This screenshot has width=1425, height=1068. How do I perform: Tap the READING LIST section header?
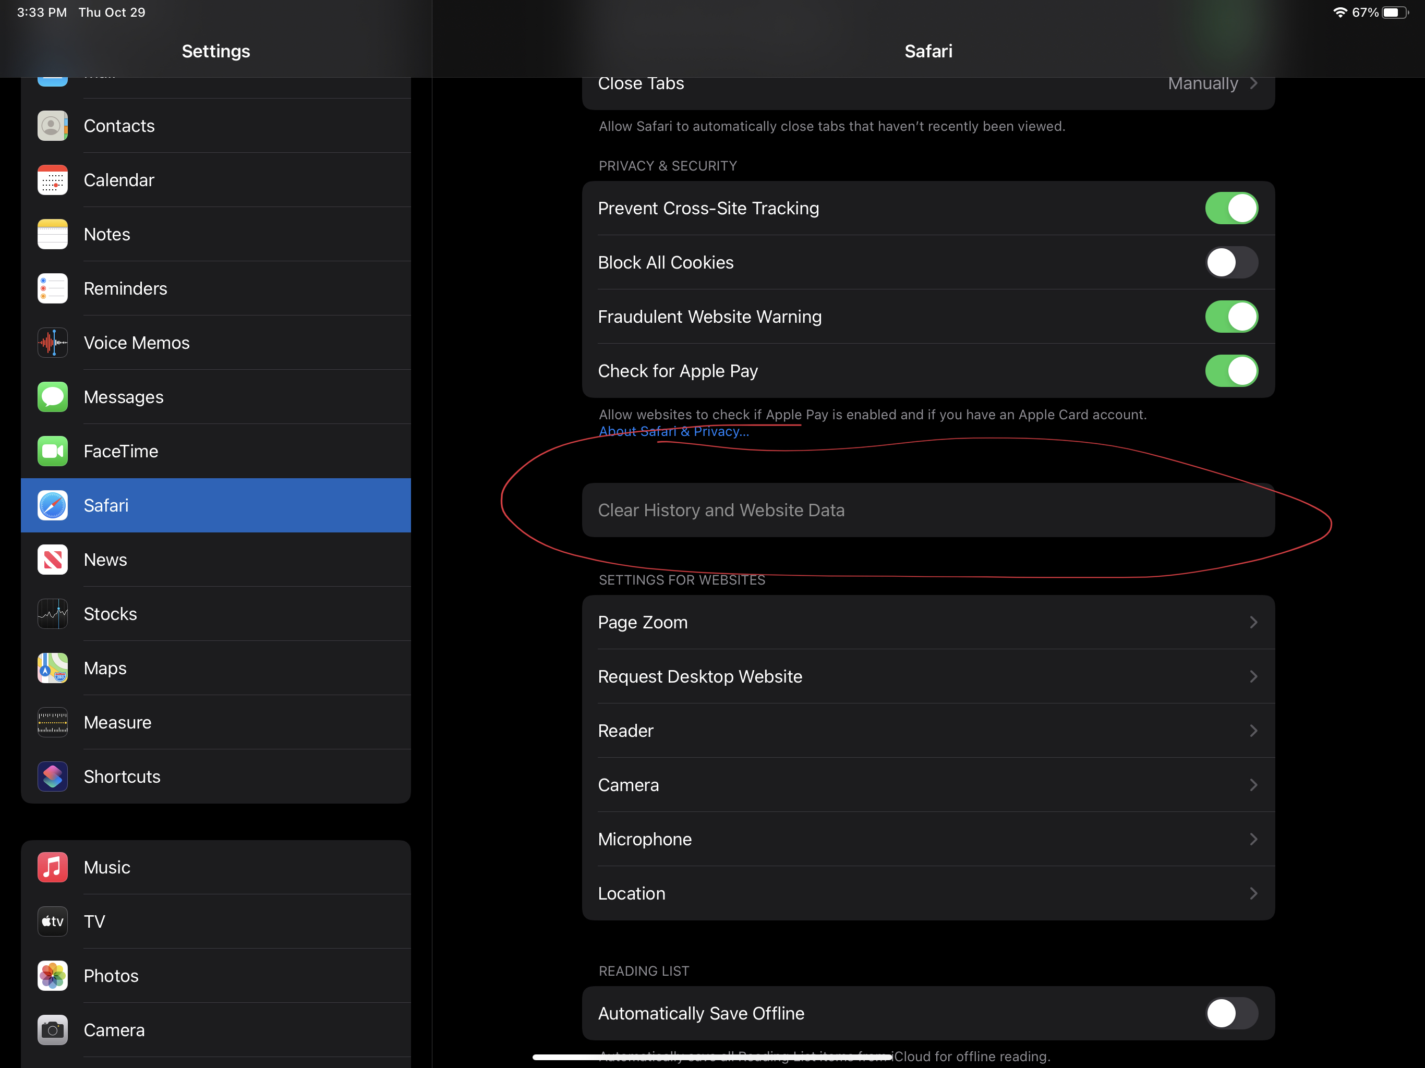click(644, 972)
